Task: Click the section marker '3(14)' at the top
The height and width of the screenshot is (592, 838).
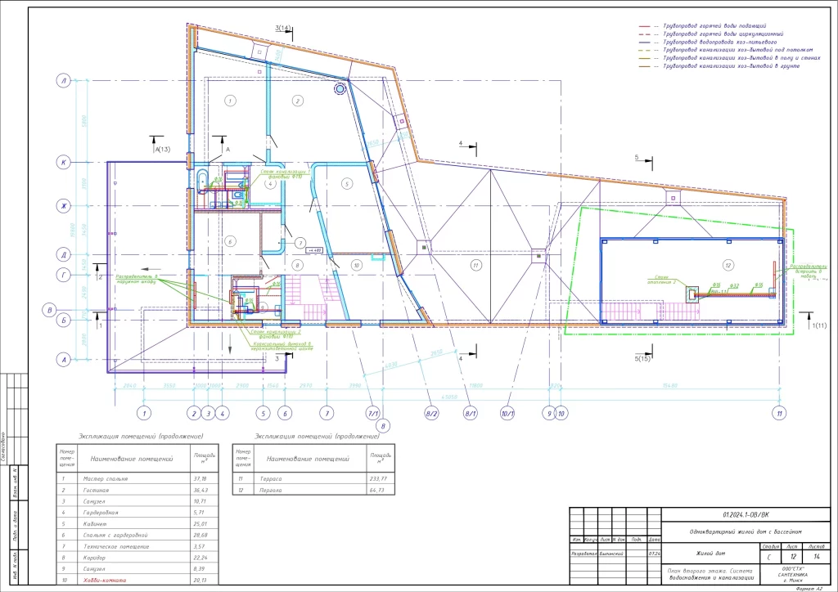Action: coord(282,29)
